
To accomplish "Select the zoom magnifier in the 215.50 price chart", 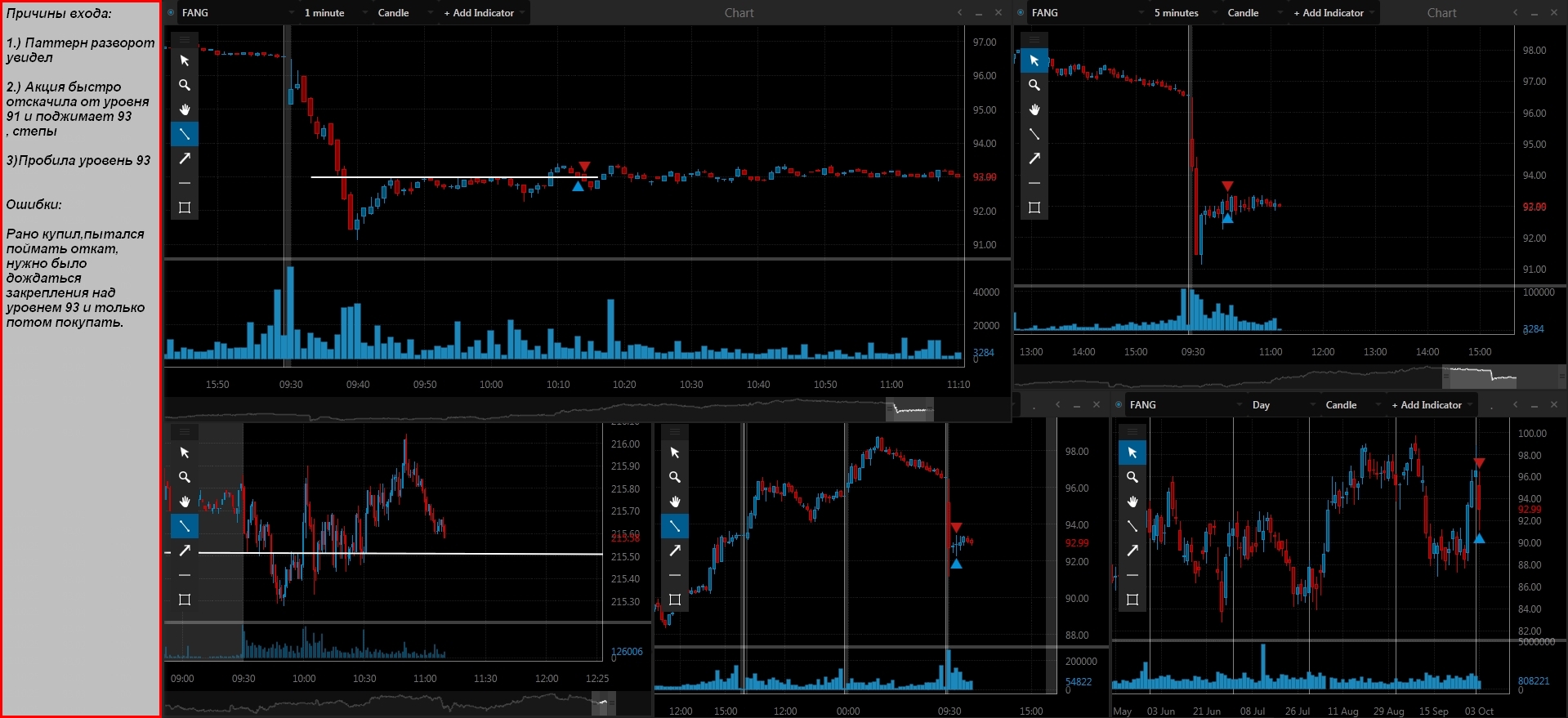I will click(x=185, y=477).
